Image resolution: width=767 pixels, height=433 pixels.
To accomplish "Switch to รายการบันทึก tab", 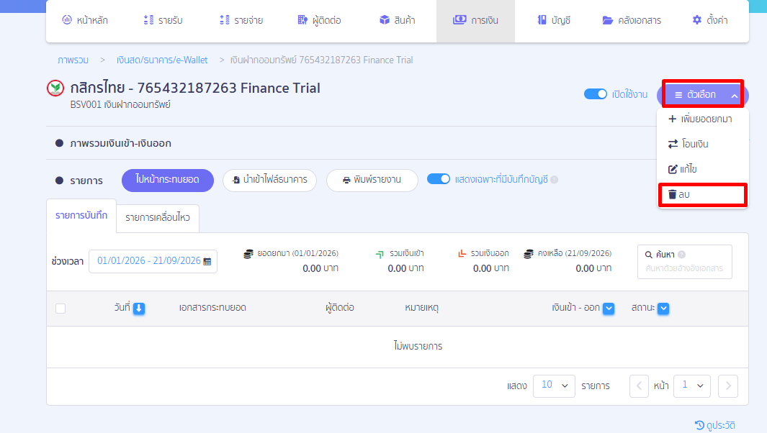I will pyautogui.click(x=81, y=216).
